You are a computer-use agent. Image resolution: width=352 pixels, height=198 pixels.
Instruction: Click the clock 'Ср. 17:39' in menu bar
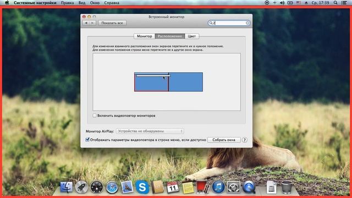tap(320, 3)
